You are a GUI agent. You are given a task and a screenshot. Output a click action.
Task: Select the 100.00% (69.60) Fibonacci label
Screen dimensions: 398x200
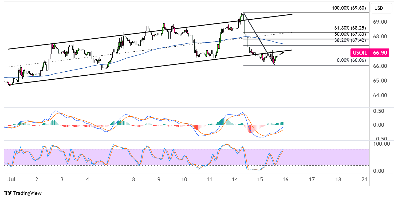[x=349, y=8]
